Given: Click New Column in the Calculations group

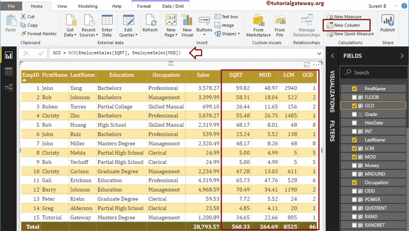Looking at the screenshot, I should 347,25.
